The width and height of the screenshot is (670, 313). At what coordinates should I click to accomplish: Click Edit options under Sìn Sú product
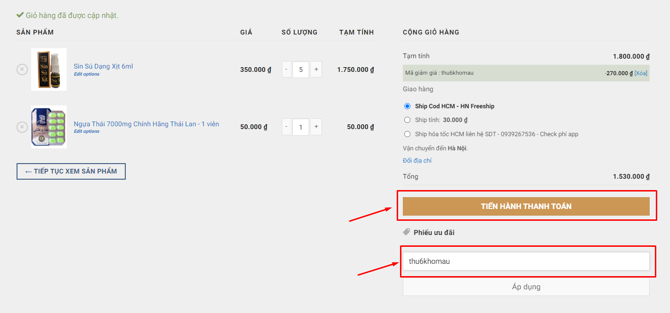click(x=87, y=74)
